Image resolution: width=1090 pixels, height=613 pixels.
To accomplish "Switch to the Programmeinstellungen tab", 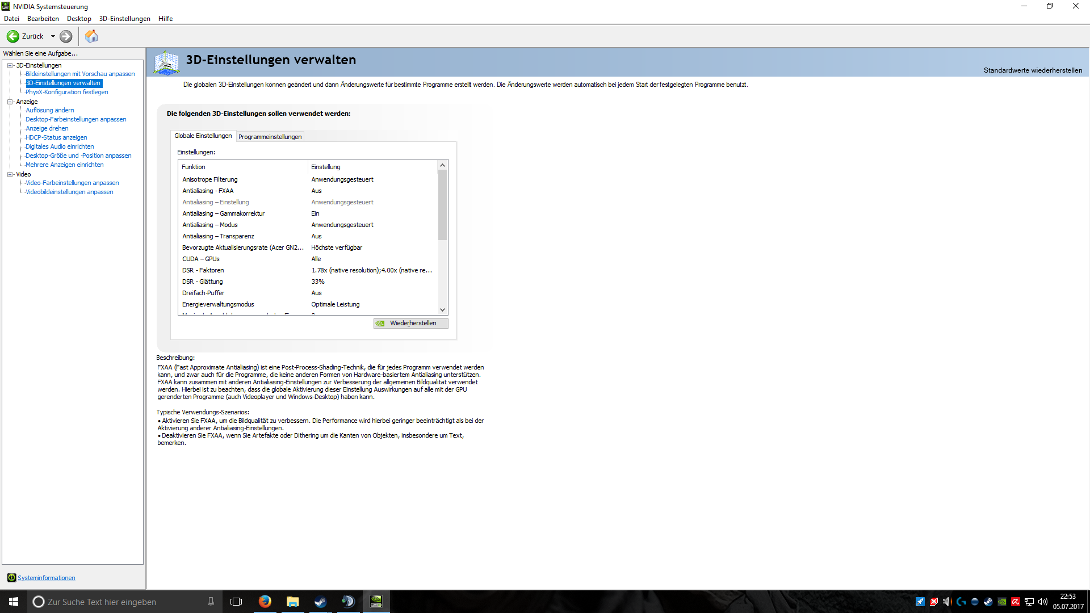I will pyautogui.click(x=270, y=137).
